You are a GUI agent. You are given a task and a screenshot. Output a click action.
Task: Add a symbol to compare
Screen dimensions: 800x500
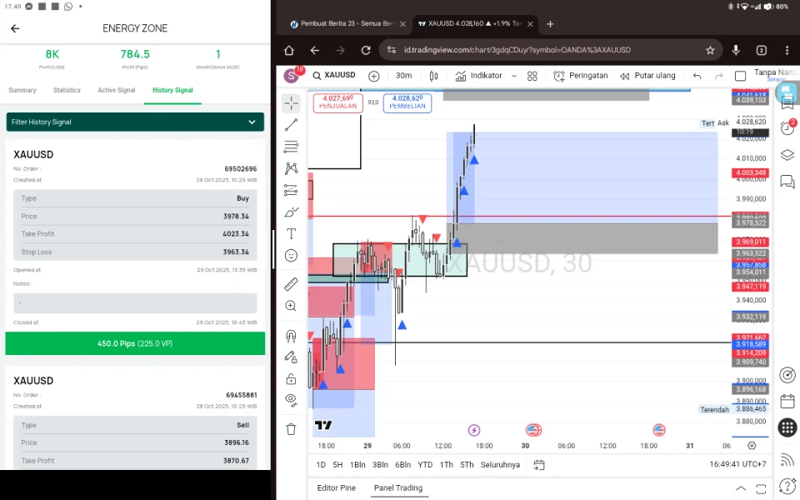point(374,76)
